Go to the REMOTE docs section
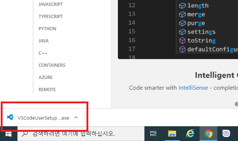The image size is (238, 141). (47, 90)
